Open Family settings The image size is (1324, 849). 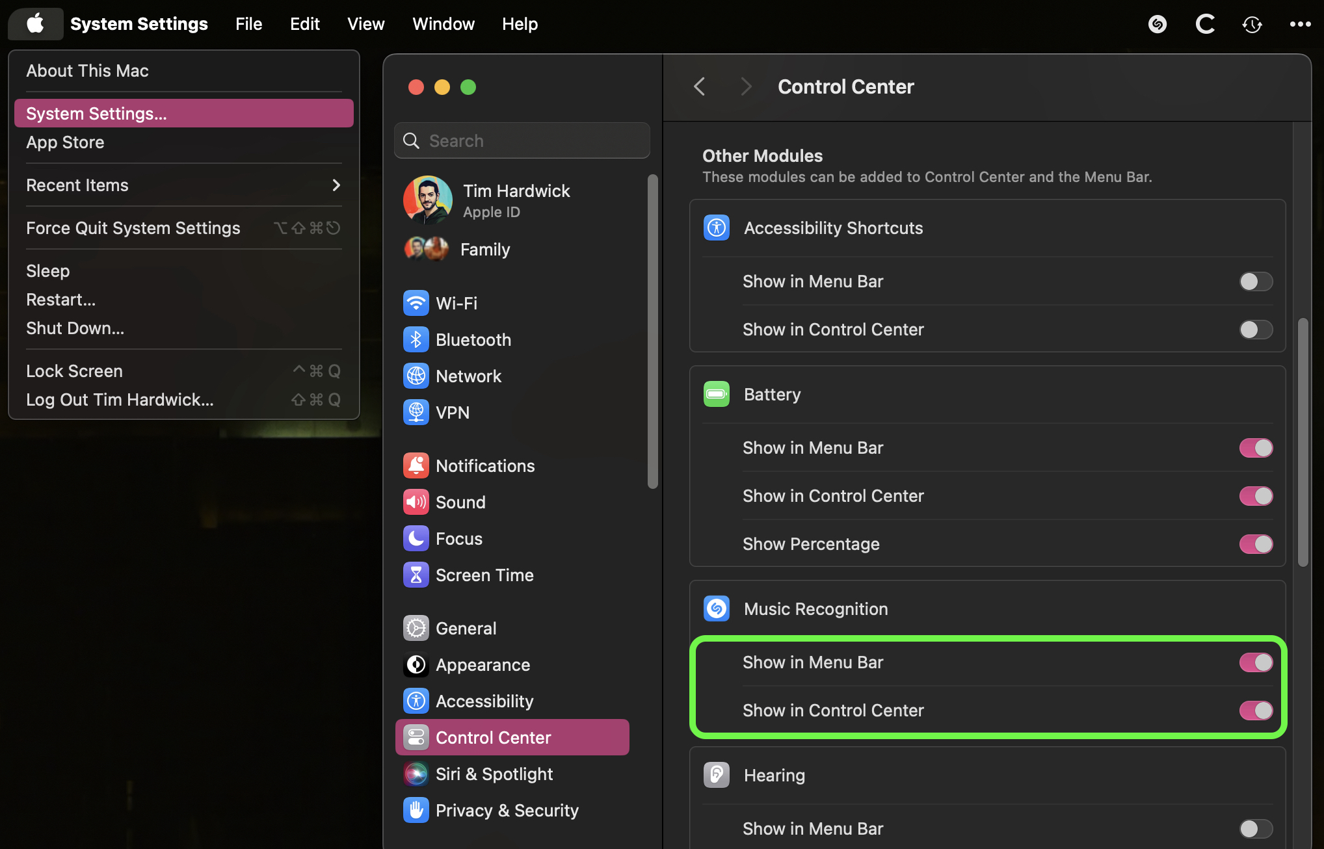pyautogui.click(x=512, y=249)
